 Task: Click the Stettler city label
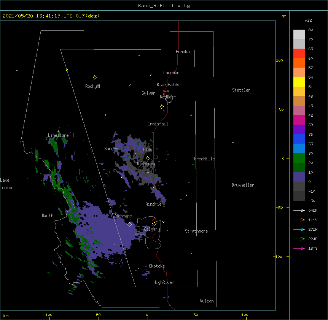pos(241,90)
